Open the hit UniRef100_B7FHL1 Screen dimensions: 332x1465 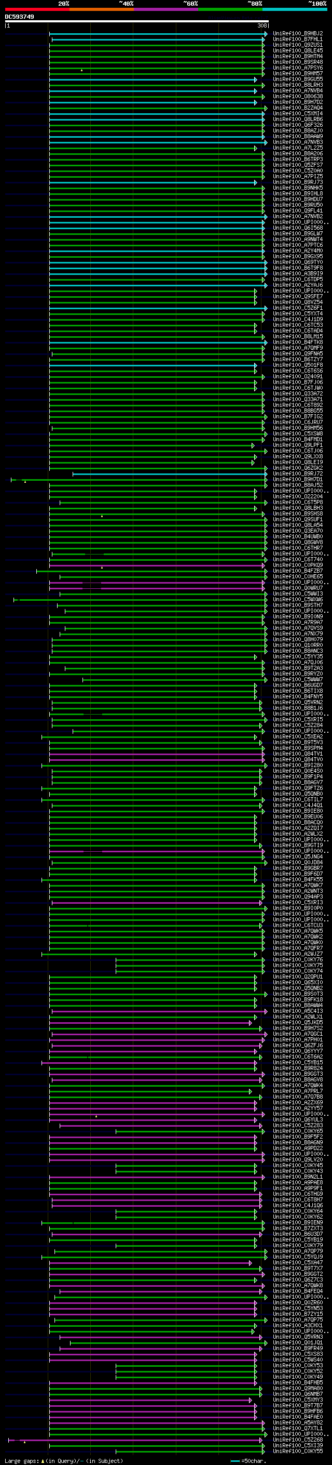point(298,39)
